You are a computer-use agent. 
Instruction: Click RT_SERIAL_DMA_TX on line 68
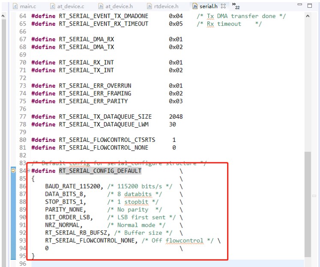tap(87, 47)
